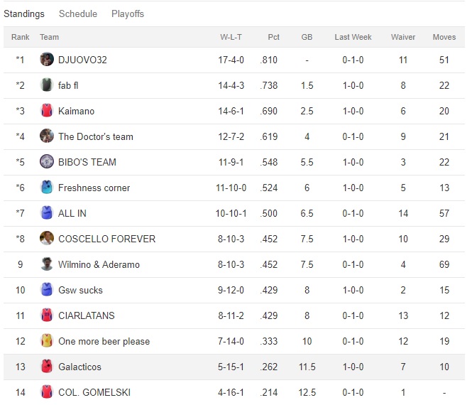The image size is (472, 405).
Task: Click The Doctor's team avatar
Action: (47, 136)
